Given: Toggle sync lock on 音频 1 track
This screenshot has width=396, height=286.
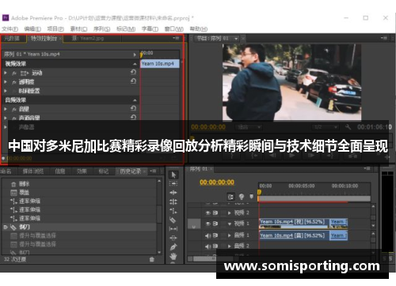Looking at the screenshot, I should 215,235.
